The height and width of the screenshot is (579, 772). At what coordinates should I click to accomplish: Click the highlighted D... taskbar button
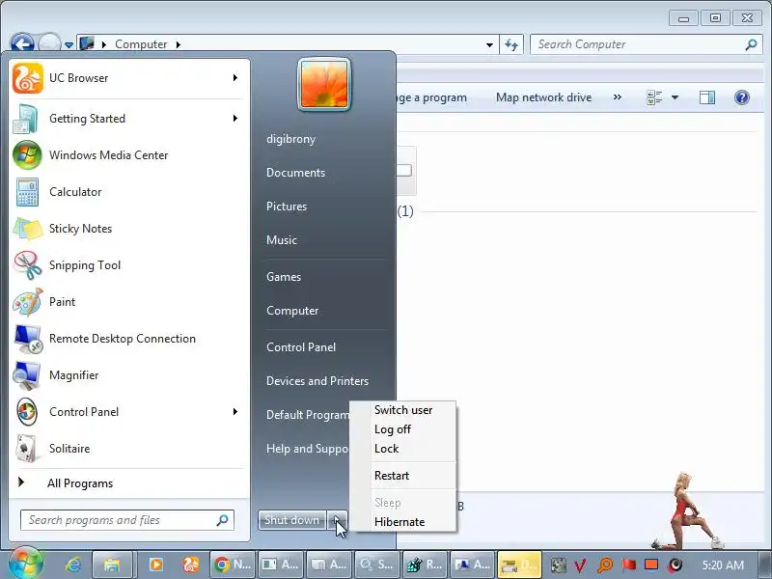[x=519, y=565]
